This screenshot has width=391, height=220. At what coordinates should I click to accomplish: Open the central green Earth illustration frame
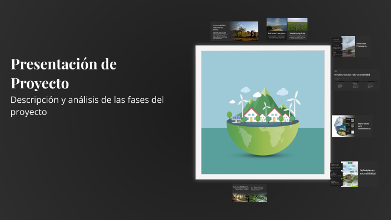263,112
